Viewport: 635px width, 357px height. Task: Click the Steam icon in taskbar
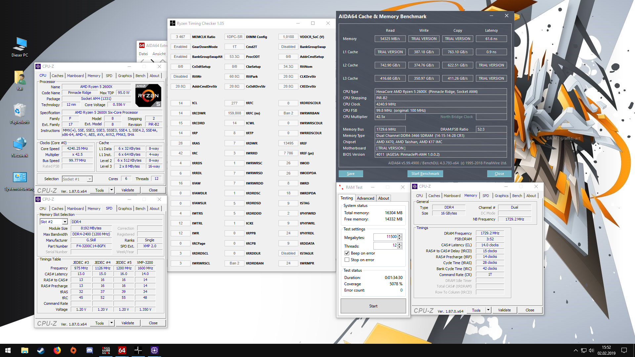41,350
